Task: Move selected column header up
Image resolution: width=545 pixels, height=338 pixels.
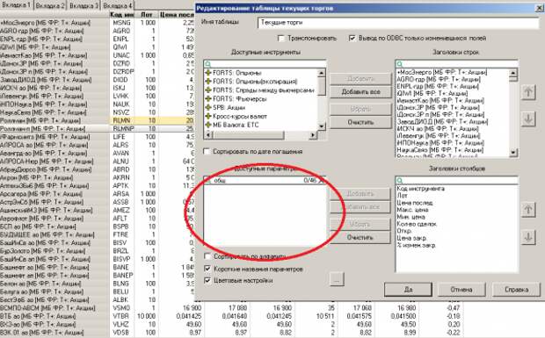Action: (528, 209)
